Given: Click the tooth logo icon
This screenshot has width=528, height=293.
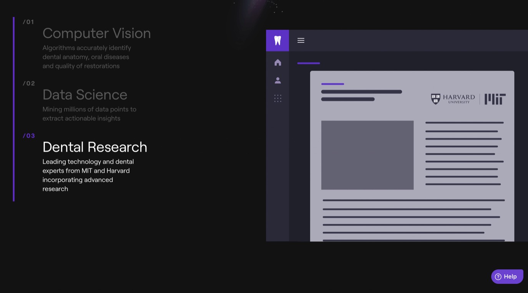Looking at the screenshot, I should (x=277, y=40).
